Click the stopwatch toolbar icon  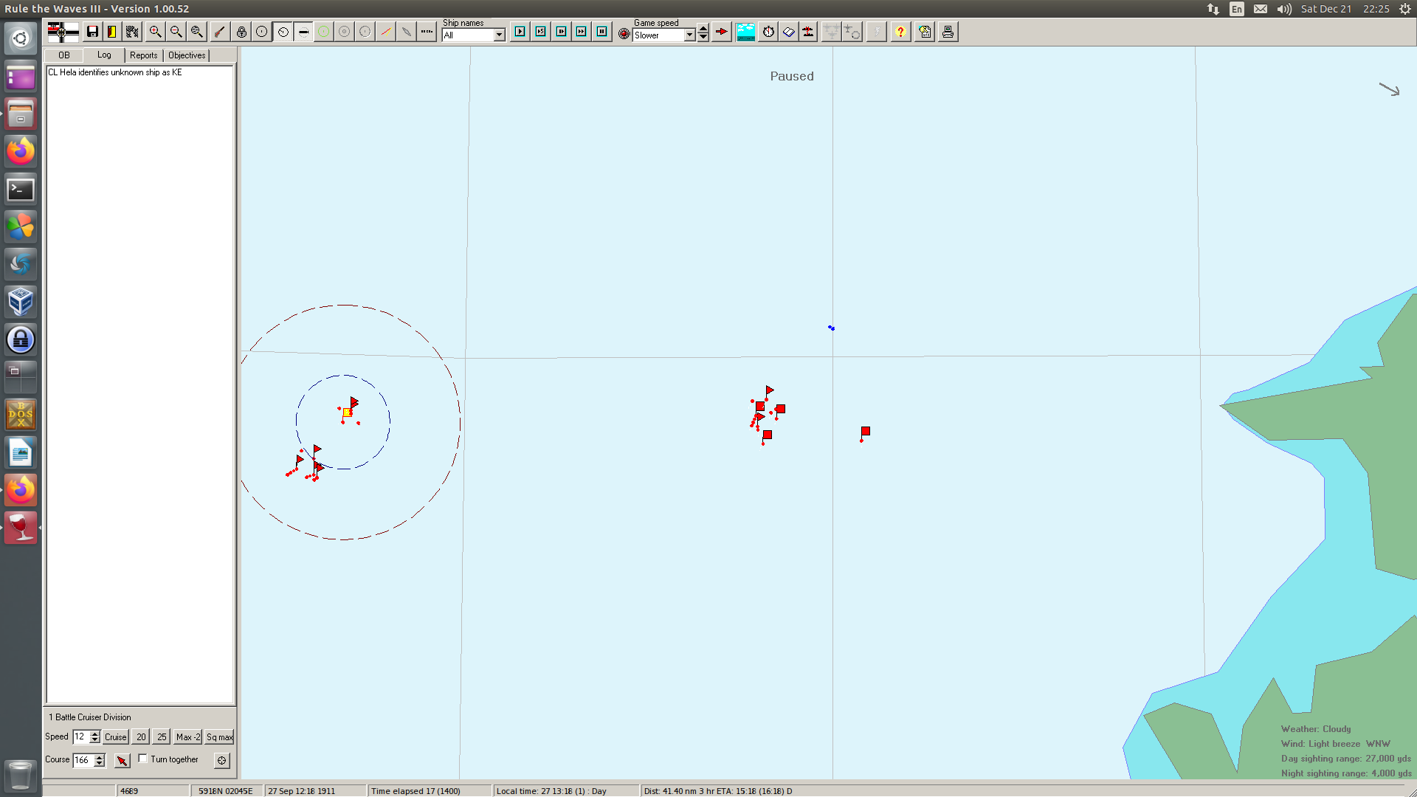768,32
